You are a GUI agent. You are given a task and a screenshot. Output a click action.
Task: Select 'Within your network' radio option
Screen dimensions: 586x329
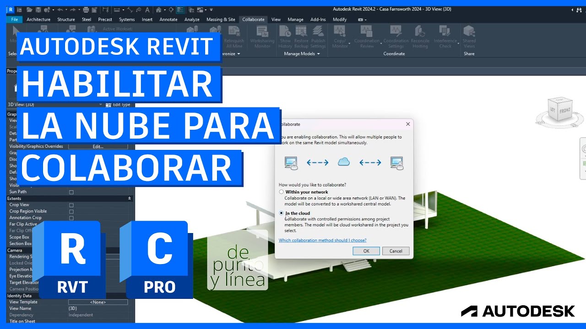coord(282,192)
